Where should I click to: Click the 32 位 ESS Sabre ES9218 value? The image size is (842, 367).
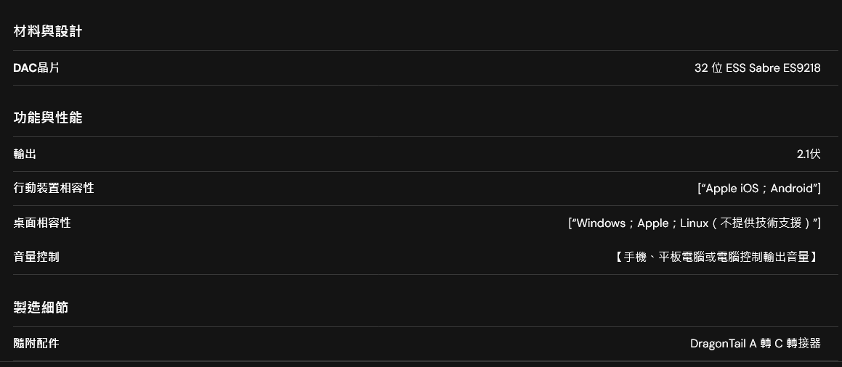coord(757,68)
